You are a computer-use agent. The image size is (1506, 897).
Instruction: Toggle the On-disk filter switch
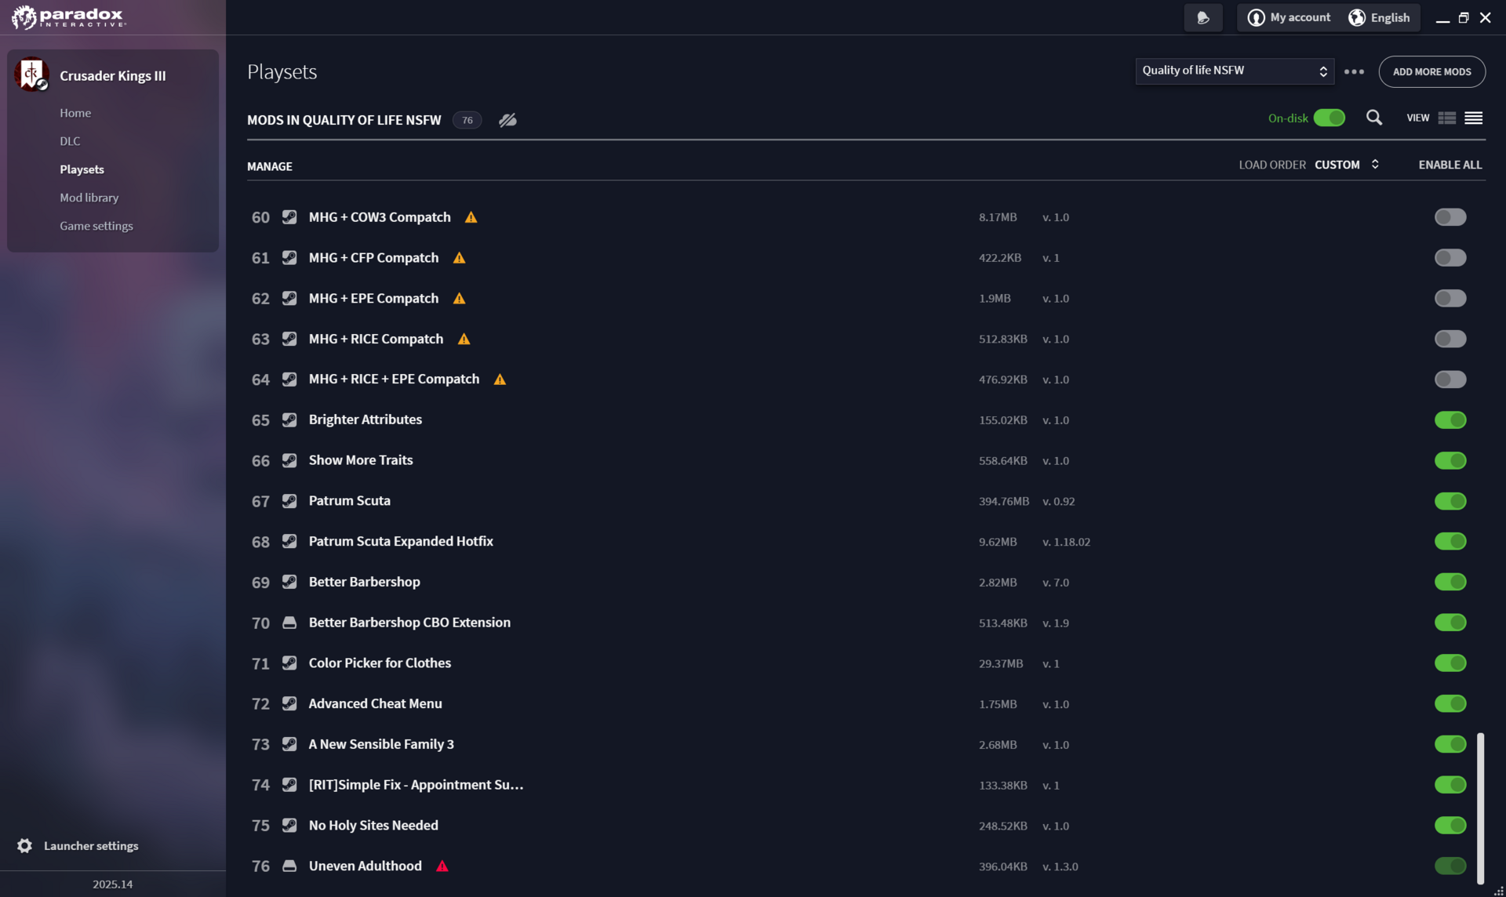point(1330,118)
